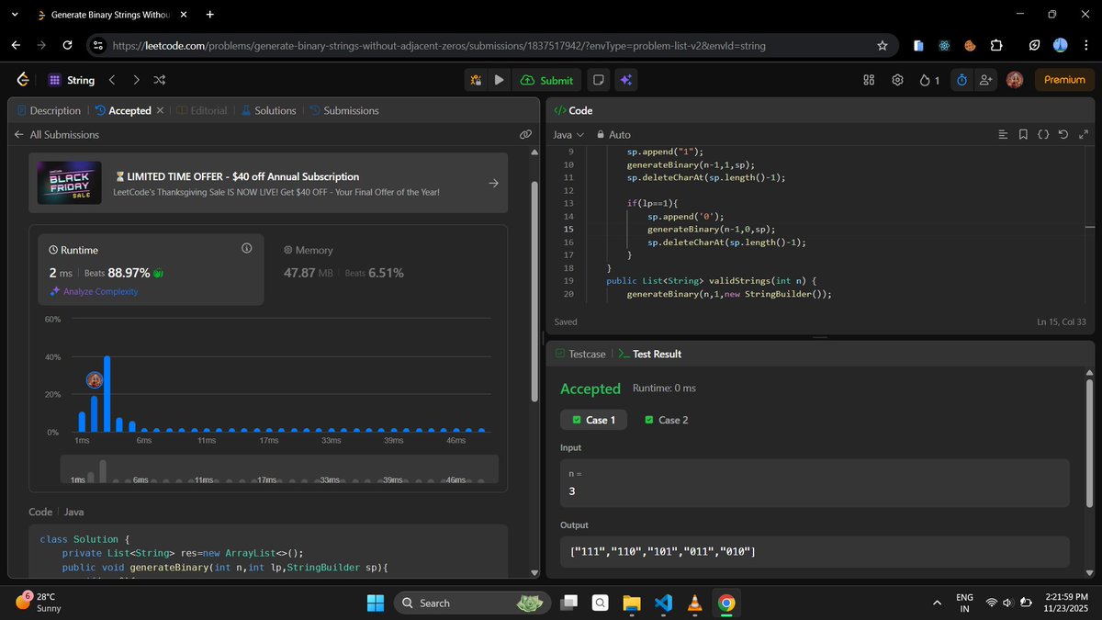The width and height of the screenshot is (1102, 620).
Task: Open the Black Friday offer arrow
Action: 493,183
